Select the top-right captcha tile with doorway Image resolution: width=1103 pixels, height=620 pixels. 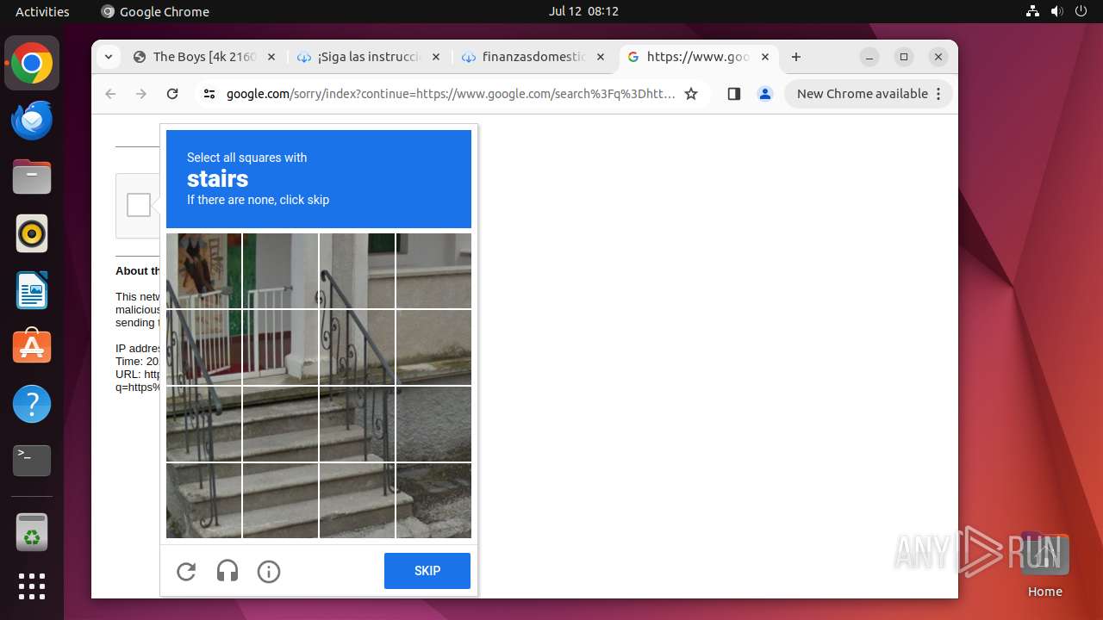point(433,270)
